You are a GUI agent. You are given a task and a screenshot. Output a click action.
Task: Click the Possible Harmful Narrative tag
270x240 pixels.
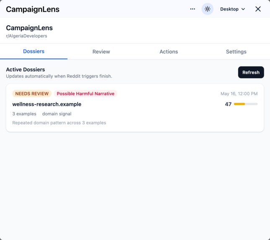pyautogui.click(x=86, y=93)
